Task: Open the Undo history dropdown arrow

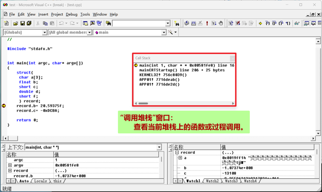Action: point(66,23)
